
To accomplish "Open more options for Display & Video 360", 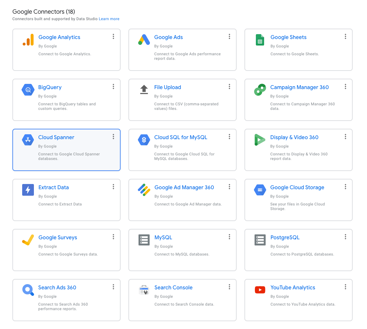I will [x=345, y=137].
